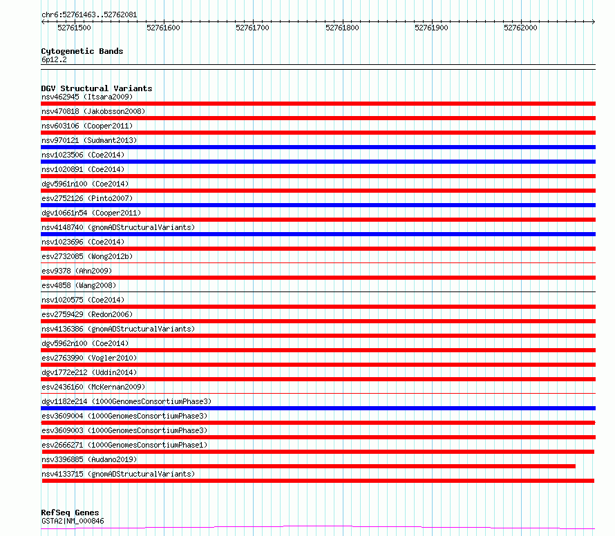The image size is (615, 536).
Task: Open dgv10661n54 (Cooper2011) variant
Action: click(91, 213)
